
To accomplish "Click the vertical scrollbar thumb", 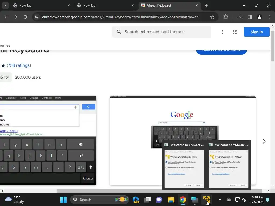I will coord(273,46).
